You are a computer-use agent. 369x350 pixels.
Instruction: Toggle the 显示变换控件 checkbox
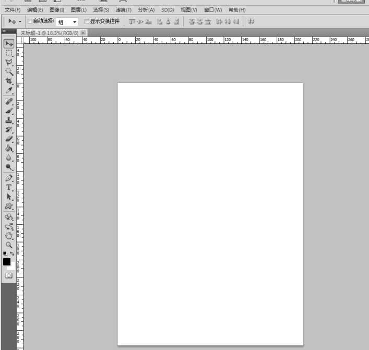87,21
